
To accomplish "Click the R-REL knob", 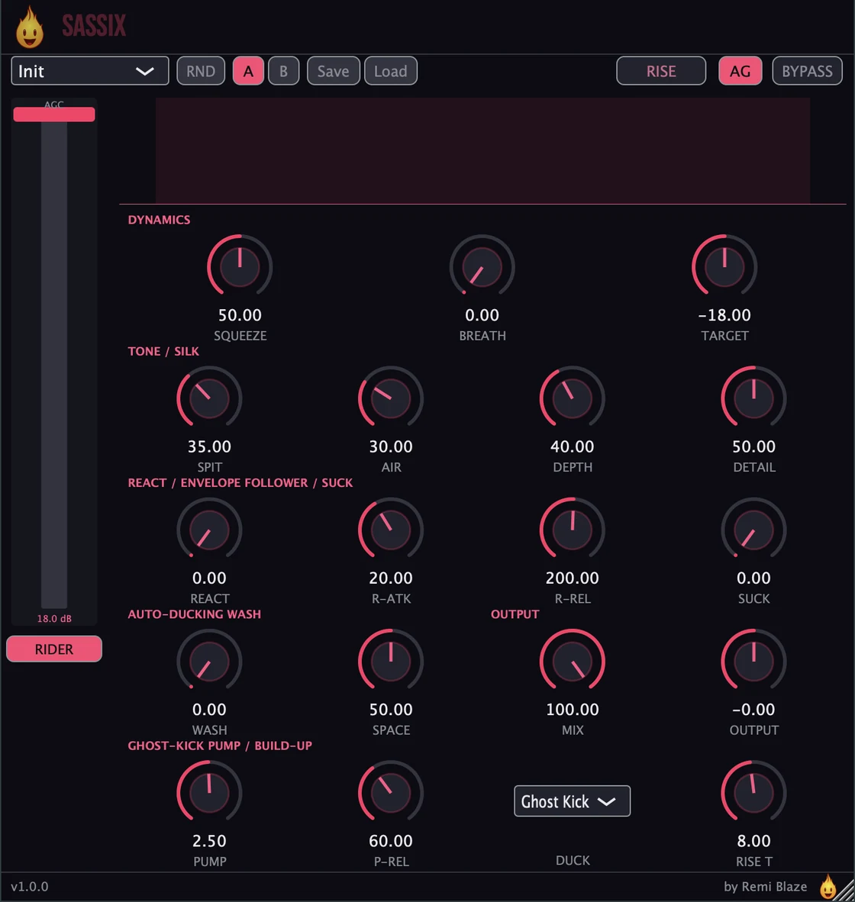I will (573, 530).
